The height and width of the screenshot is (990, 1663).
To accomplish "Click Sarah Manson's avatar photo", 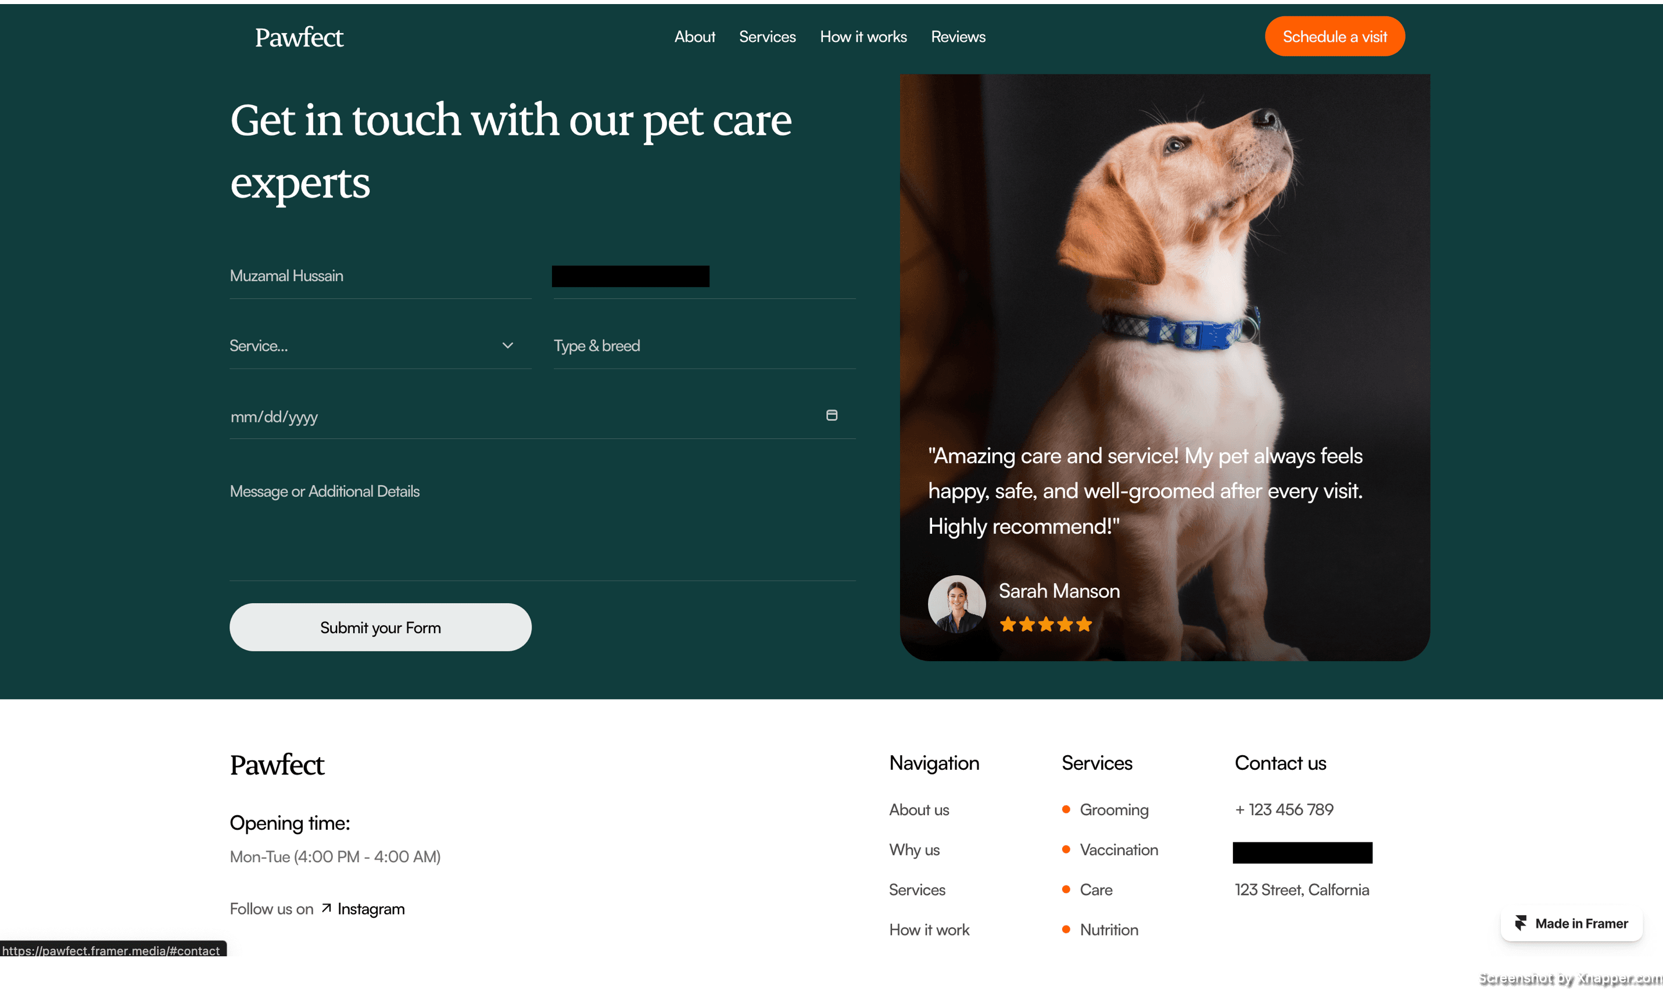I will click(956, 604).
